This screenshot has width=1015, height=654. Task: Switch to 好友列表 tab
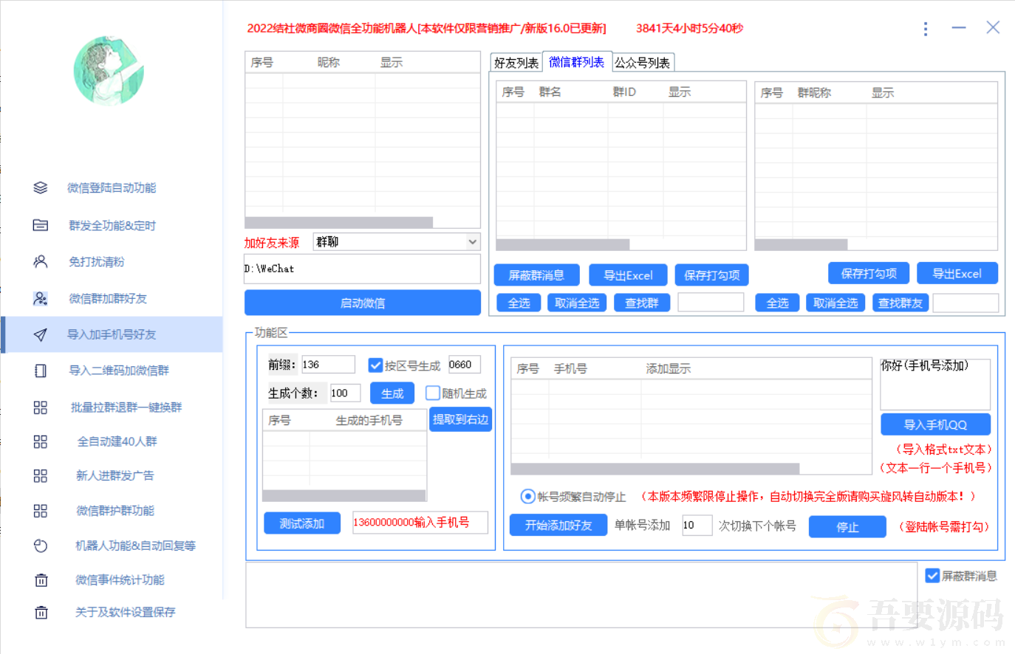coord(516,63)
